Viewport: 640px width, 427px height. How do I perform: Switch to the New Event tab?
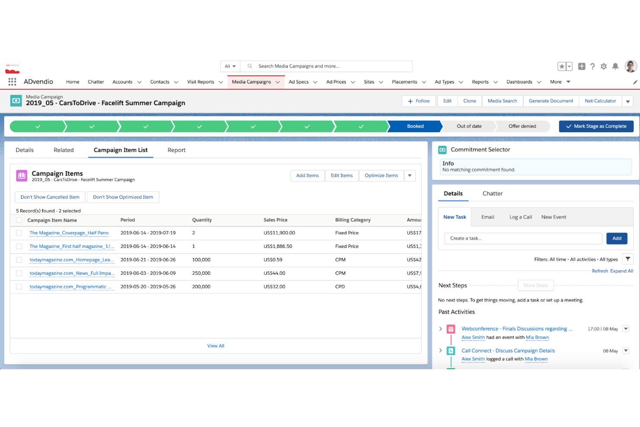click(554, 217)
